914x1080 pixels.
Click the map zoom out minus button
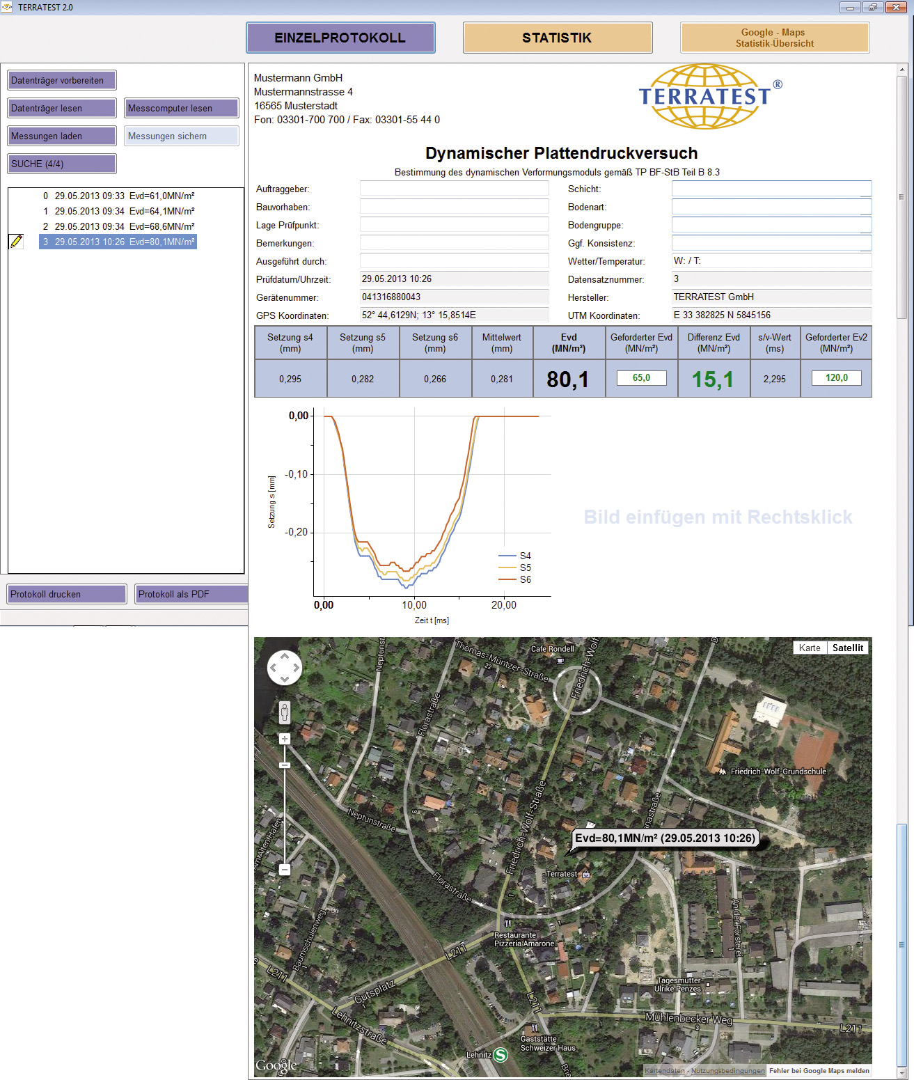[285, 870]
